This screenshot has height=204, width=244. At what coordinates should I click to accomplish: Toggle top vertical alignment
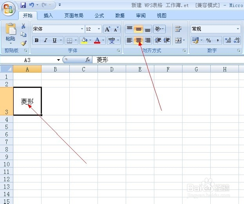[x=130, y=29]
